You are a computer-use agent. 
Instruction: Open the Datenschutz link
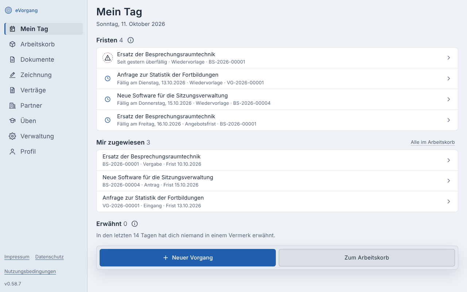50,257
